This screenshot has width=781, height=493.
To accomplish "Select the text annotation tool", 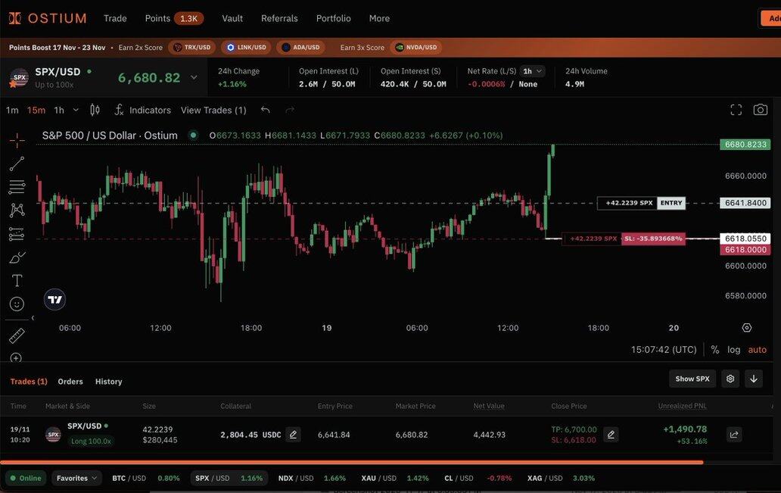I will [17, 280].
